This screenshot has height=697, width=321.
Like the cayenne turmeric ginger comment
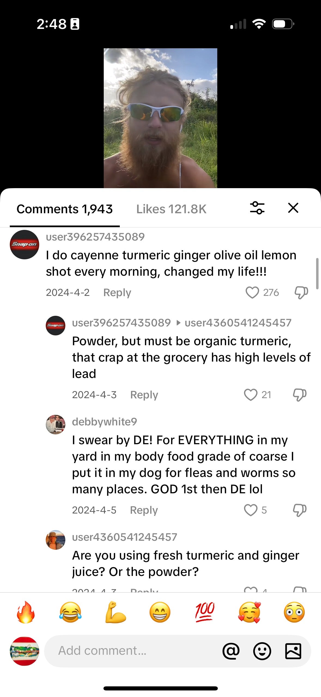point(252,293)
